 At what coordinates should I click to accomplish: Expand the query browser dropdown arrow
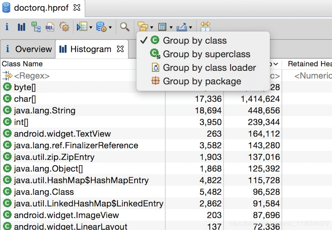click(x=110, y=27)
